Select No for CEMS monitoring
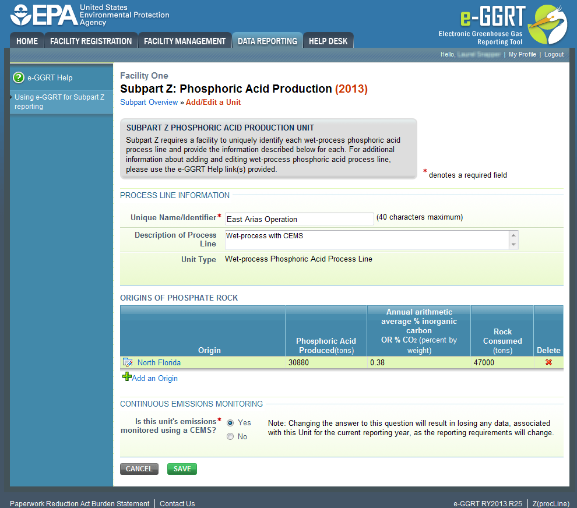This screenshot has height=508, width=577. 230,436
